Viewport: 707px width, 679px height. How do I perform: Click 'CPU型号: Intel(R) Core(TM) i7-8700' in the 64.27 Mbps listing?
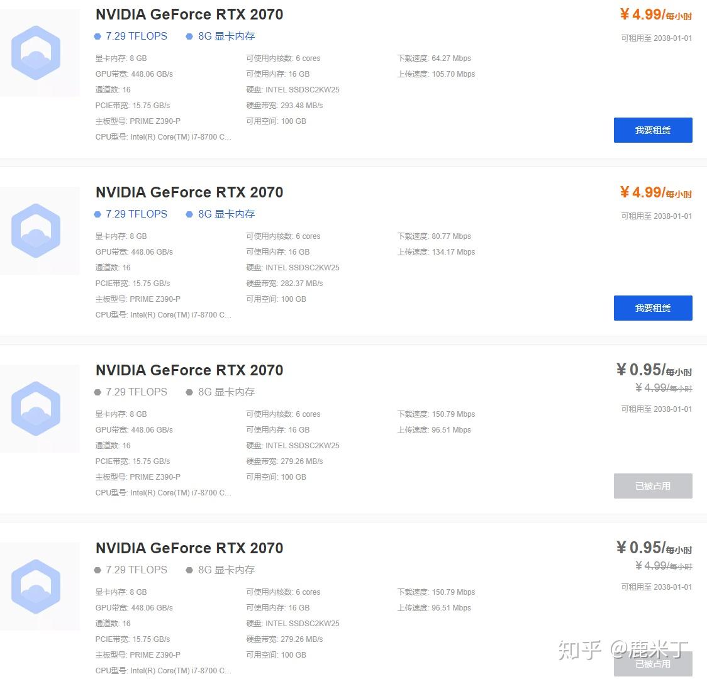tap(163, 137)
